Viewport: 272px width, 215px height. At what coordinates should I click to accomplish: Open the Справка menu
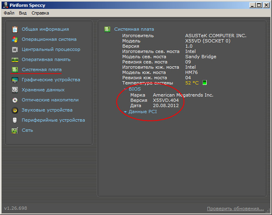tap(40, 13)
